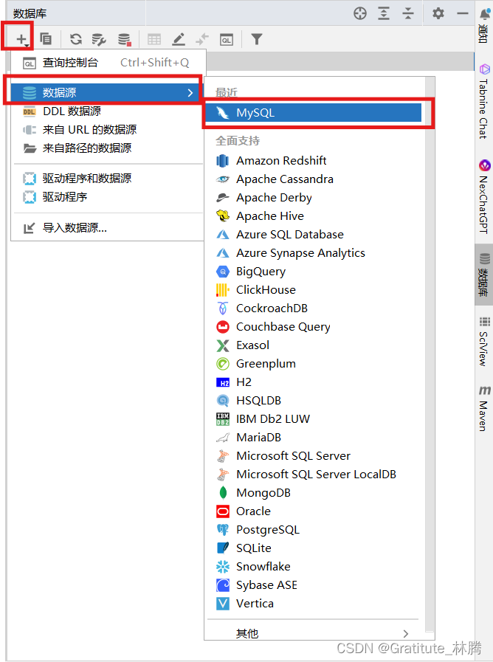Open SciView side tab
This screenshot has width=493, height=662.
click(484, 341)
